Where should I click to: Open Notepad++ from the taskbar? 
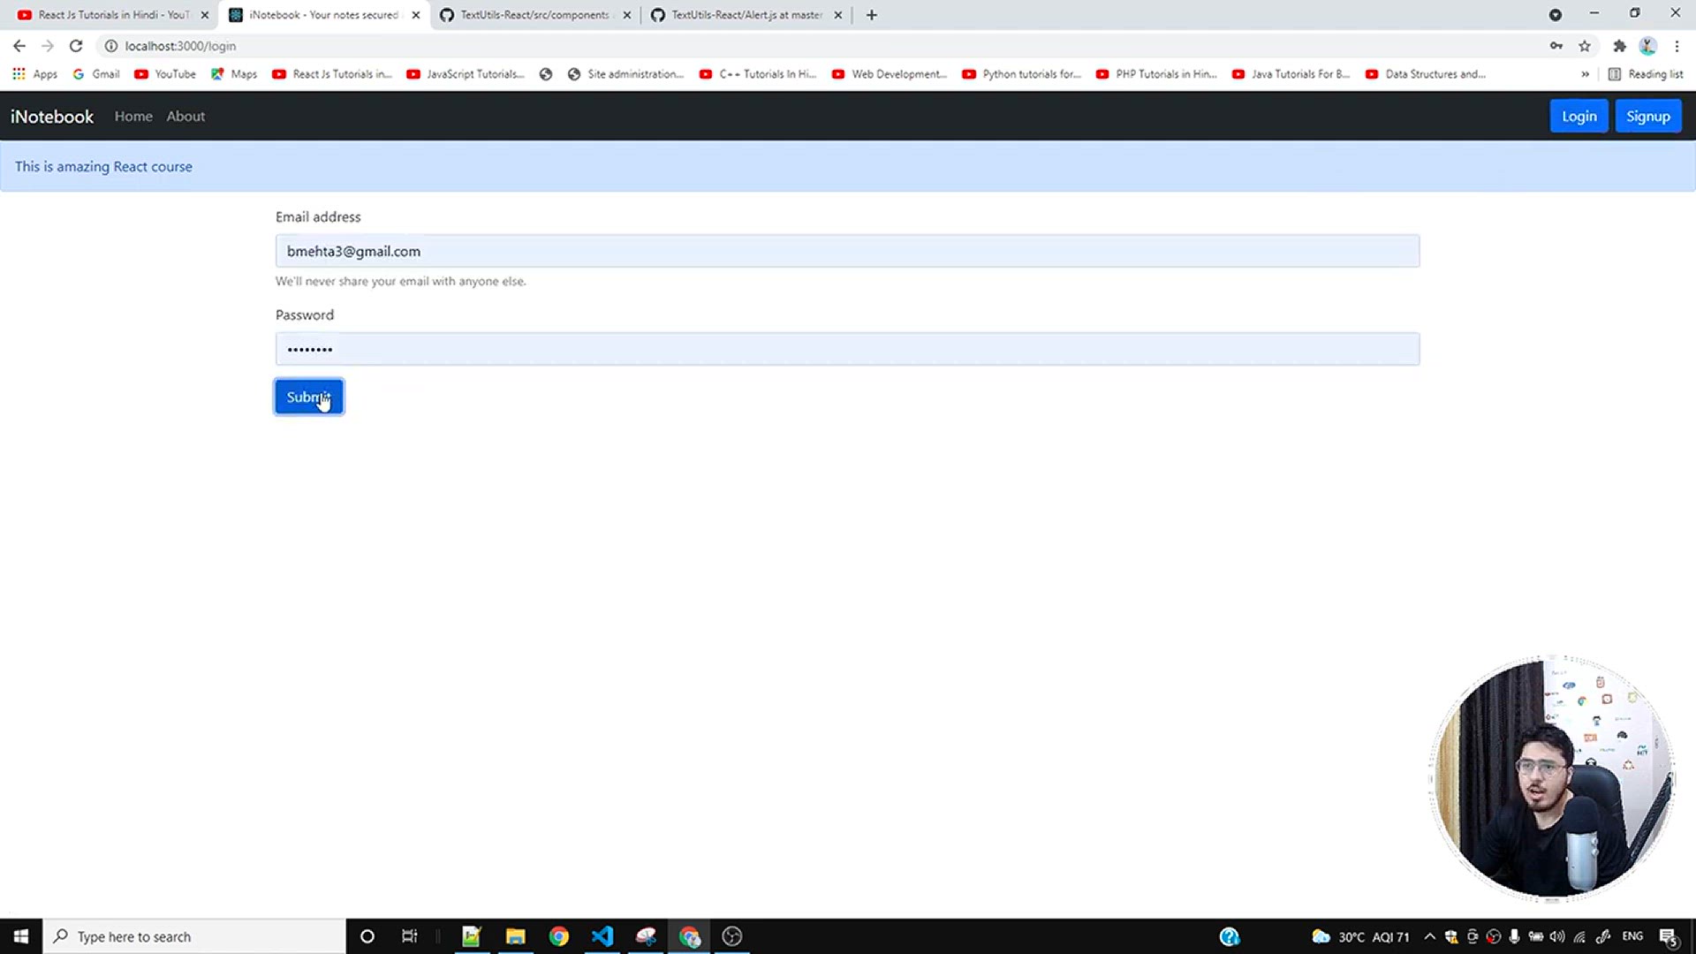[471, 936]
